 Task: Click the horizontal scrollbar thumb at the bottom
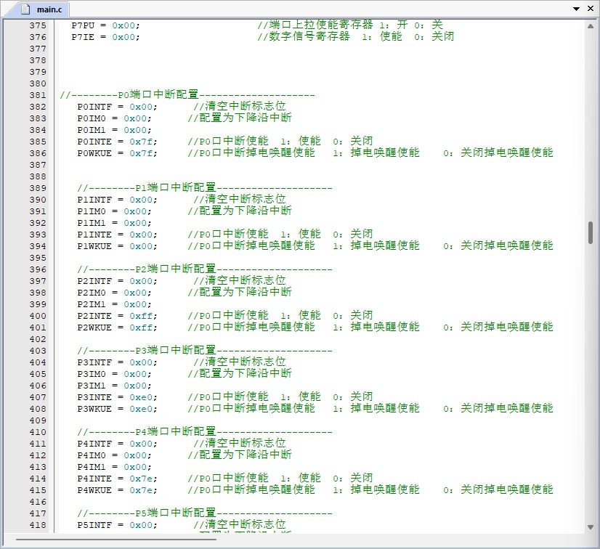click(116, 539)
